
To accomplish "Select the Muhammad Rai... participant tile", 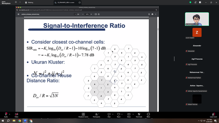I will [x=197, y=72].
